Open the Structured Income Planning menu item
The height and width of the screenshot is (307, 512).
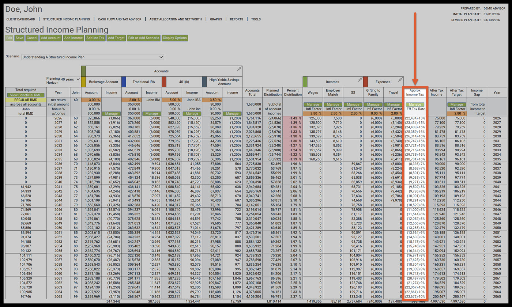(x=67, y=19)
